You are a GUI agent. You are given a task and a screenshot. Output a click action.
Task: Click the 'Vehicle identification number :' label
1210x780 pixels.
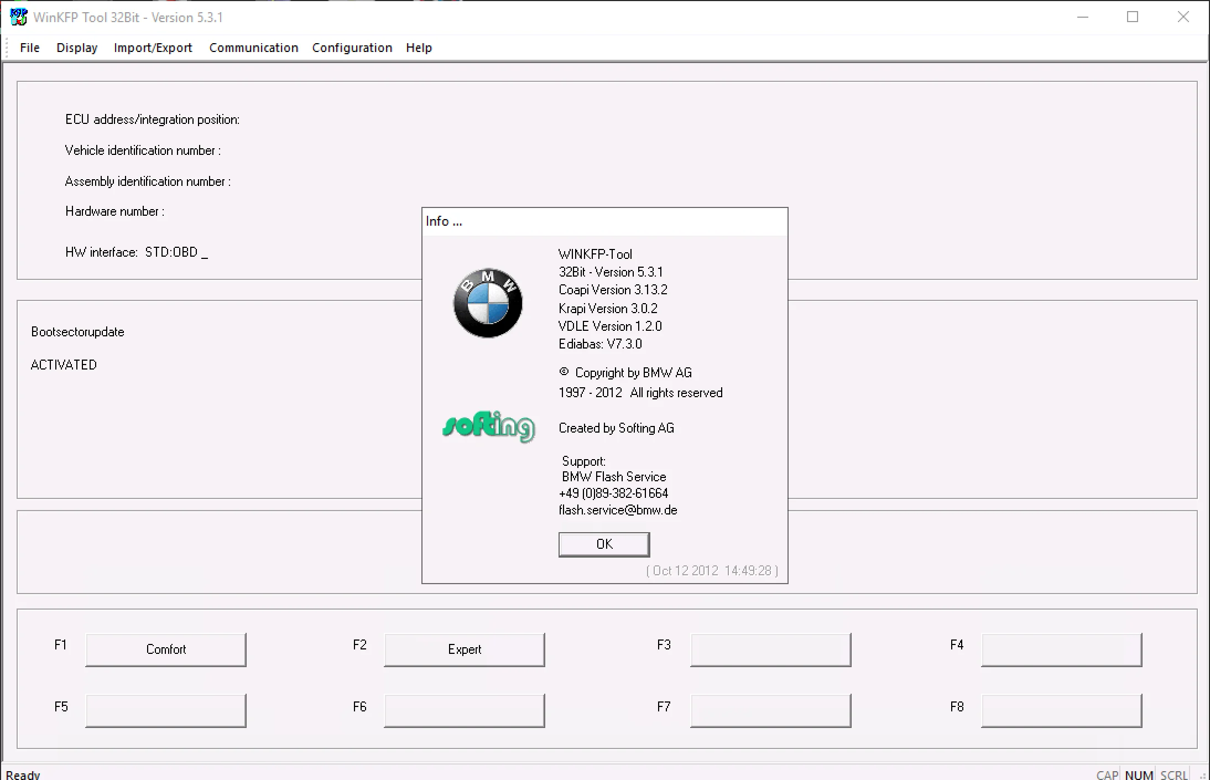pos(143,150)
